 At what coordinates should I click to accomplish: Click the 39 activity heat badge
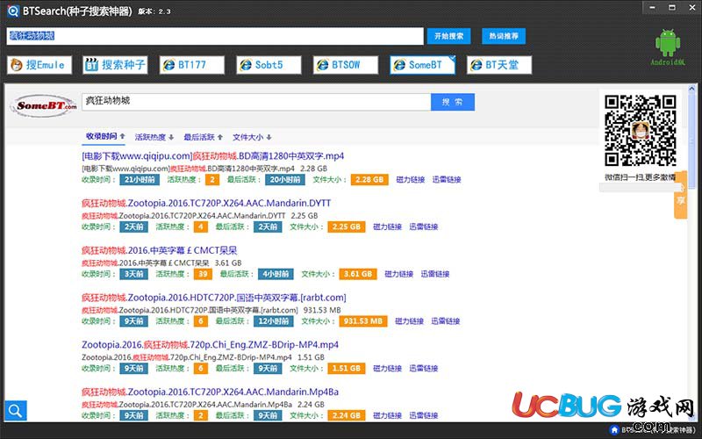point(203,274)
